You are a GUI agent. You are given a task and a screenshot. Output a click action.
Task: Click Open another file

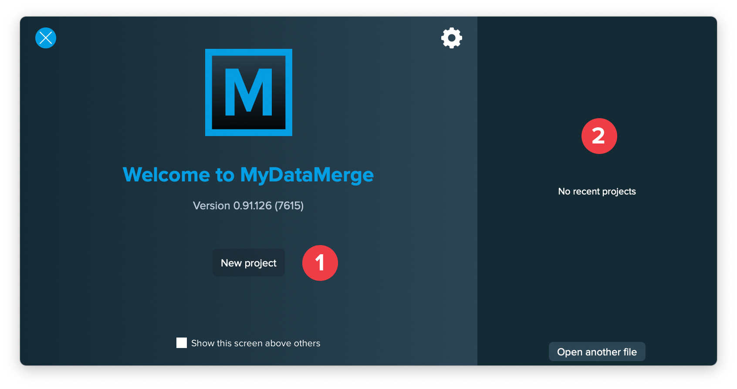(597, 352)
